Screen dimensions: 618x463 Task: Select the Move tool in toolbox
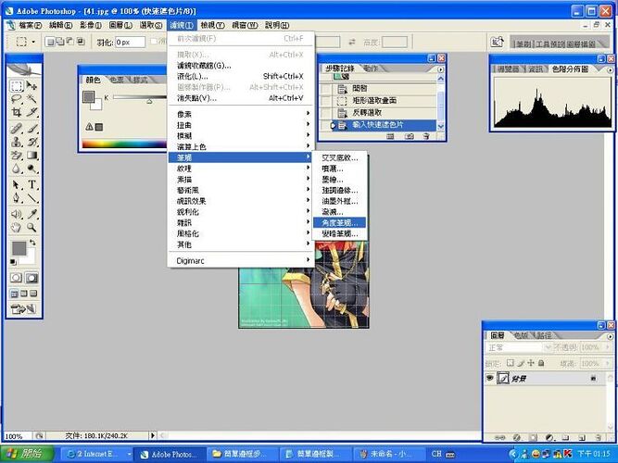pyautogui.click(x=32, y=85)
